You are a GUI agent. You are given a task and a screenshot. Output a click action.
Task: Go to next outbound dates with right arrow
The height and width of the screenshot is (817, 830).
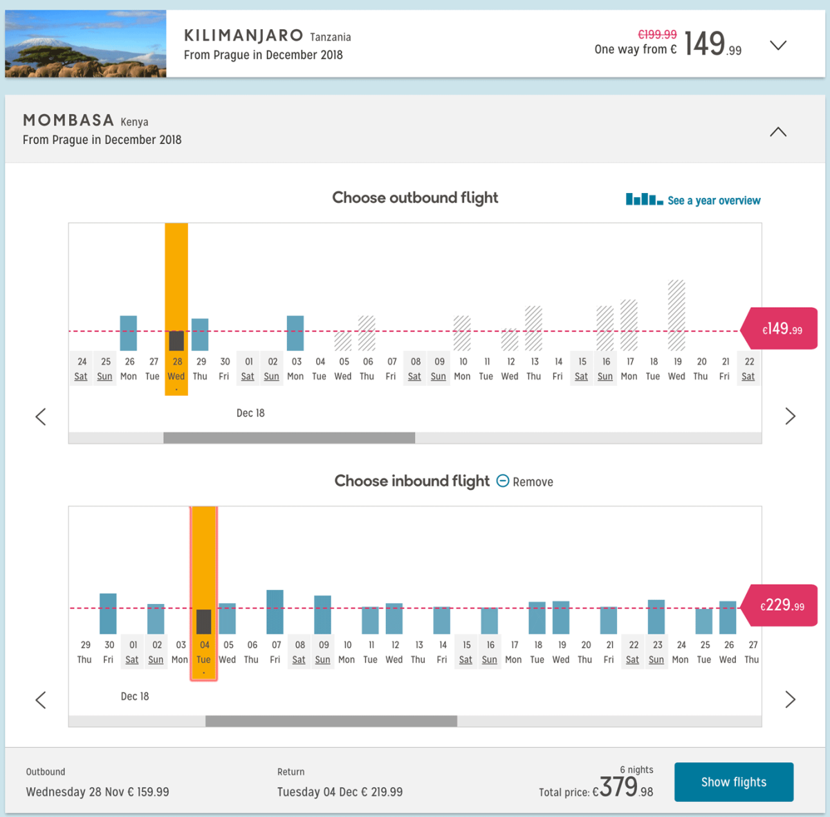(790, 416)
